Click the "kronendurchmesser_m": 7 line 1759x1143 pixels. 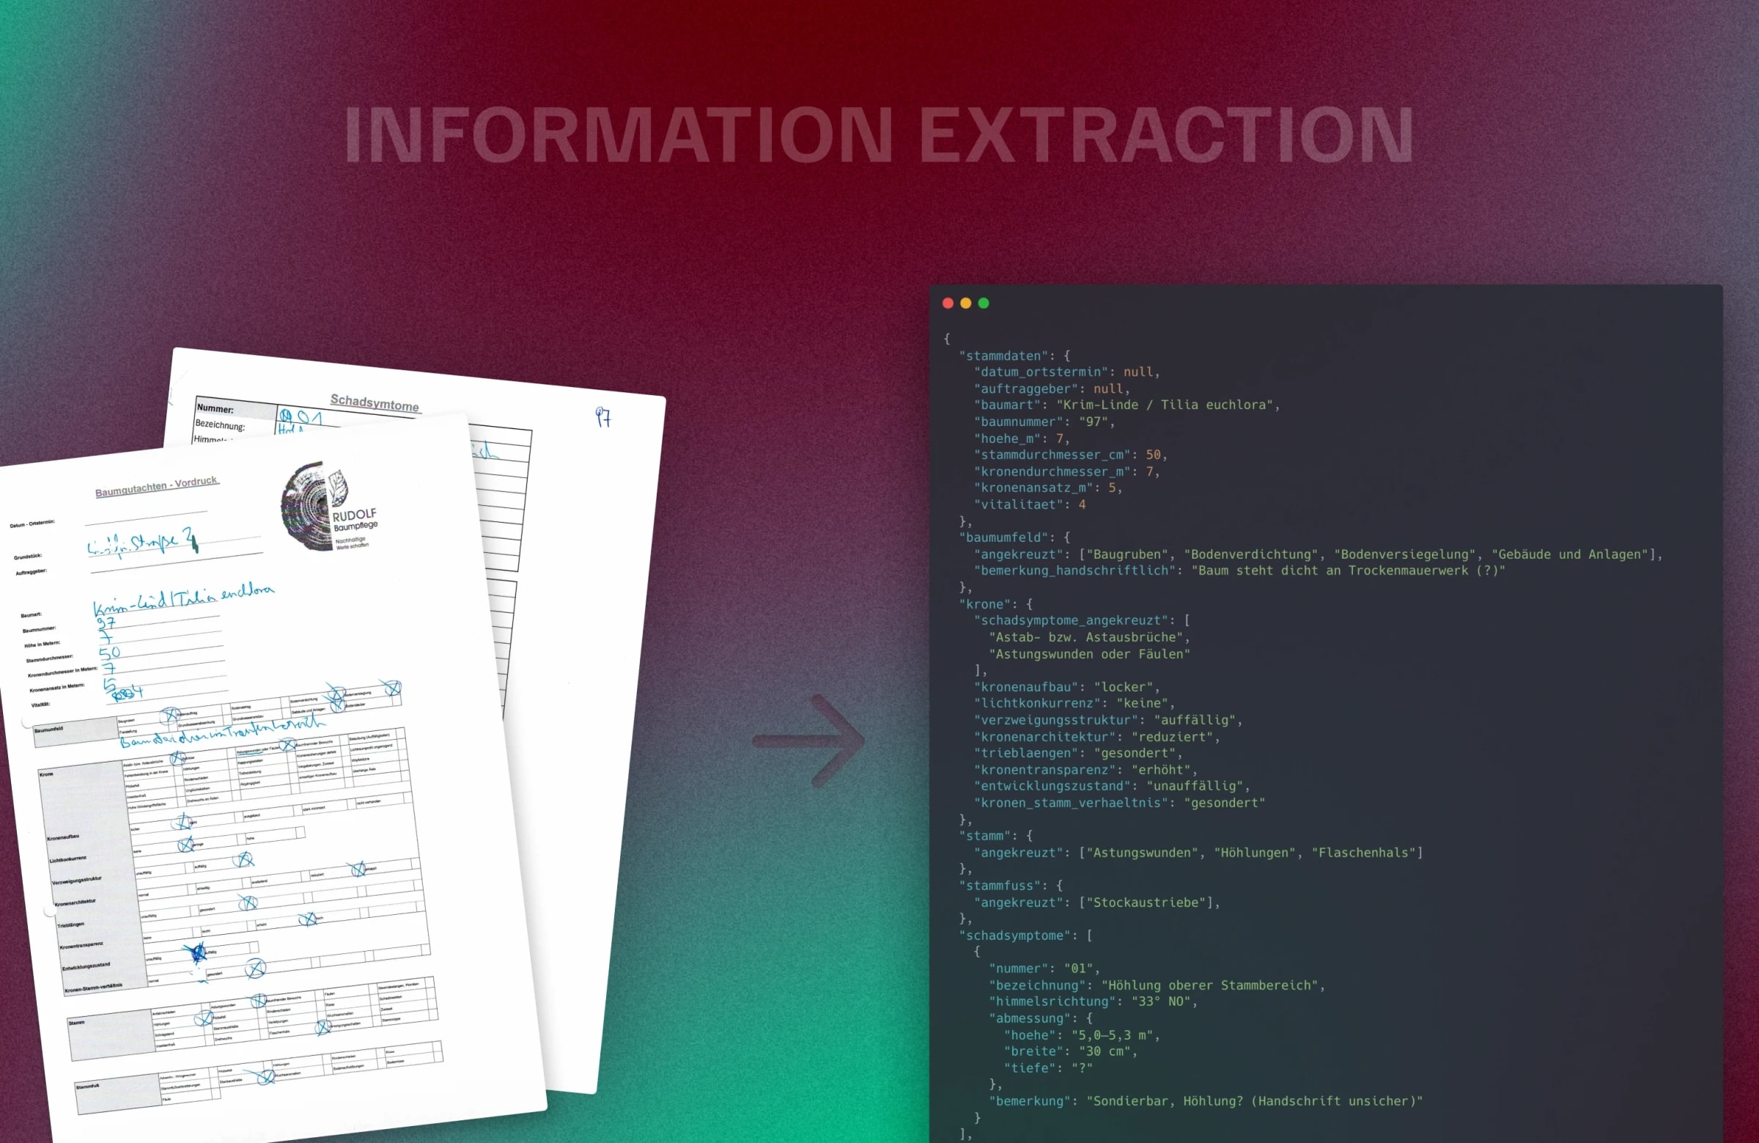1066,471
